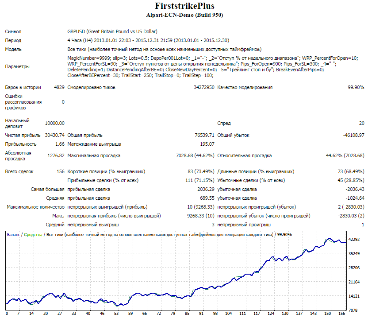Select the 4 Часа (H4) period value
The image size is (368, 318).
tap(148, 40)
